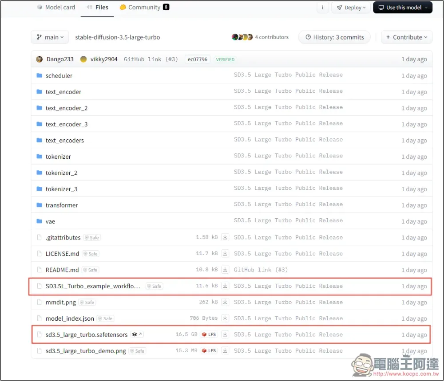Click the commit message on vae row

click(x=288, y=220)
